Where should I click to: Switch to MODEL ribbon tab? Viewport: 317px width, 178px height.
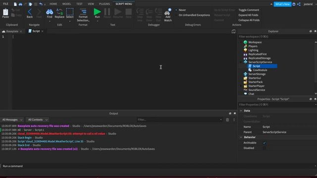click(66, 4)
